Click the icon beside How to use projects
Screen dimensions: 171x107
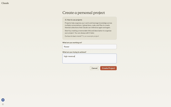(66, 20)
